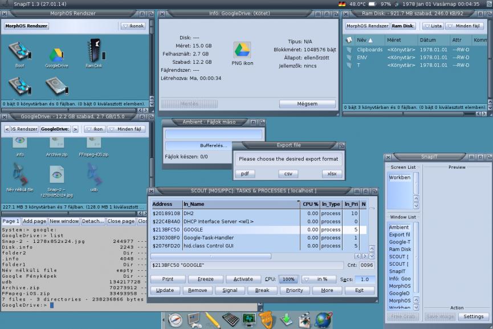Click the calculator icon in the dock
The width and height of the screenshot is (493, 329).
click(230, 319)
